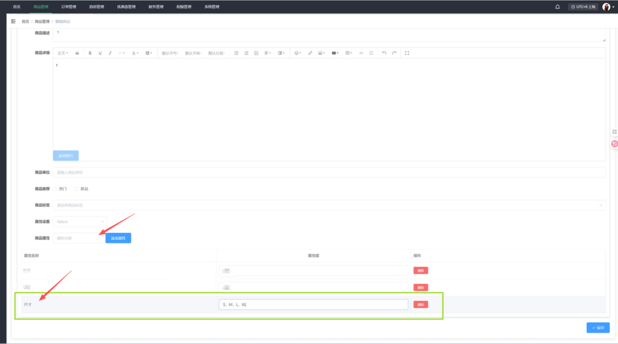
Task: Check the 热门 recommendation checkbox
Action: pos(56,189)
